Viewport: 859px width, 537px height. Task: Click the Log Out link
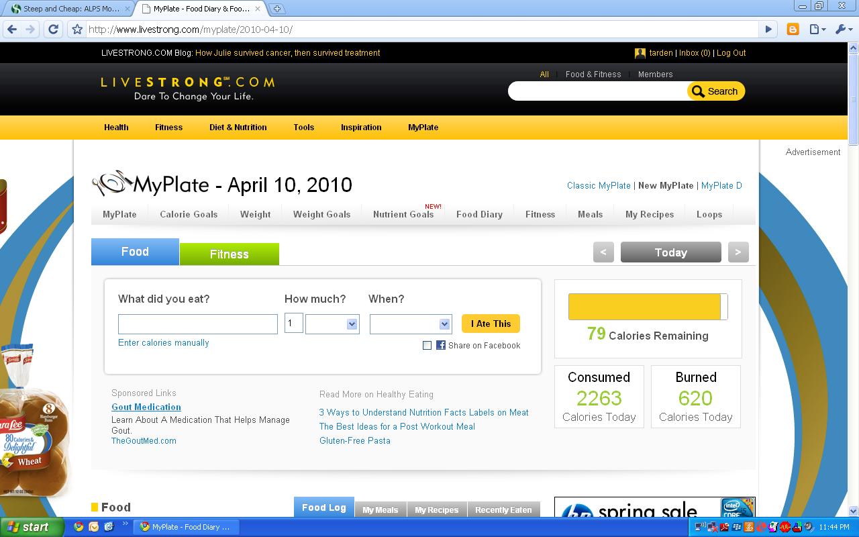[x=731, y=53]
